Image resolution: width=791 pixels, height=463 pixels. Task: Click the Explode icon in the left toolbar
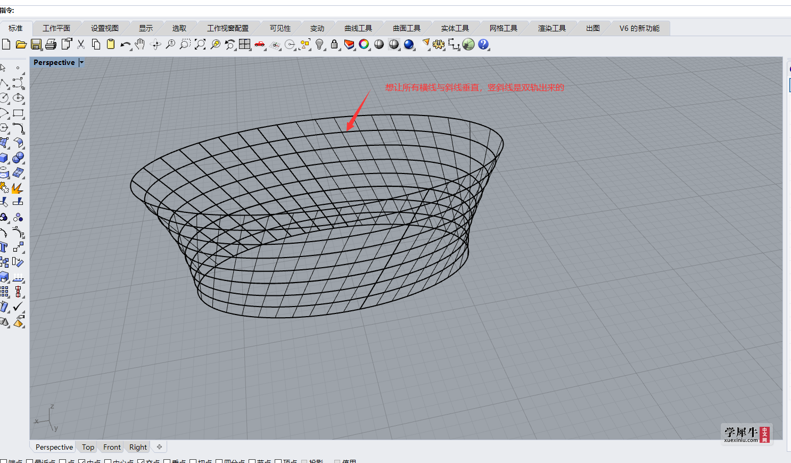tap(18, 188)
